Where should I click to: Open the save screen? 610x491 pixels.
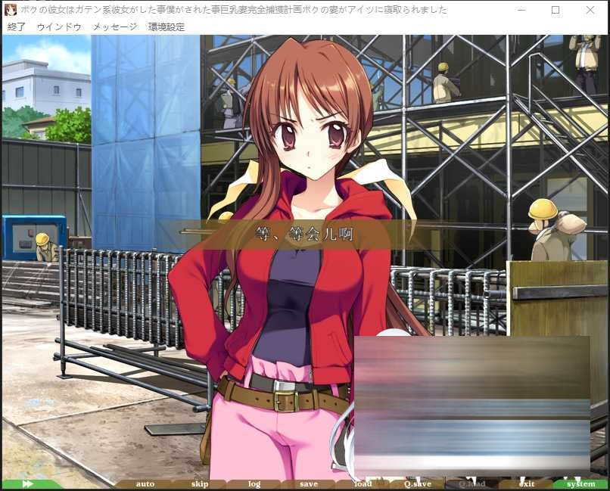point(308,483)
